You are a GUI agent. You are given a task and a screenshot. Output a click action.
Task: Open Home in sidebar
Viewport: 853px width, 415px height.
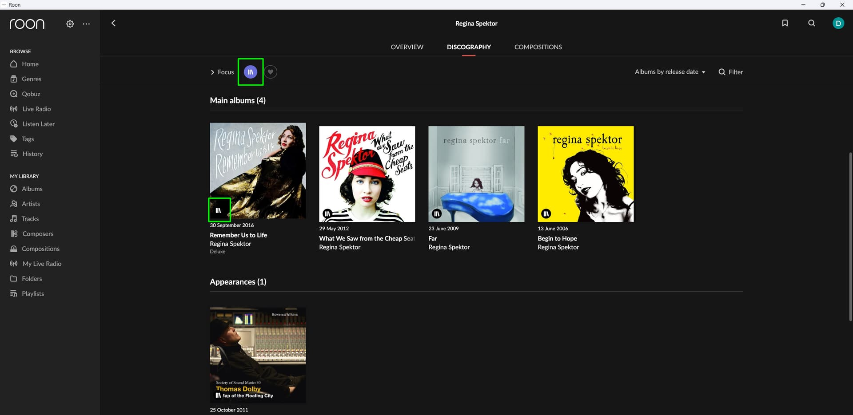coord(24,64)
